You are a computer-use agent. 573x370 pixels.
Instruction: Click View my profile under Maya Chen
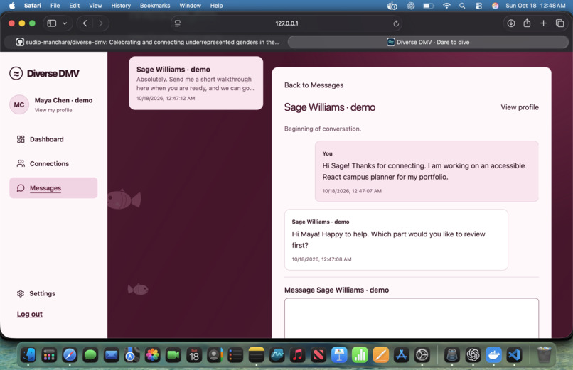pyautogui.click(x=53, y=110)
